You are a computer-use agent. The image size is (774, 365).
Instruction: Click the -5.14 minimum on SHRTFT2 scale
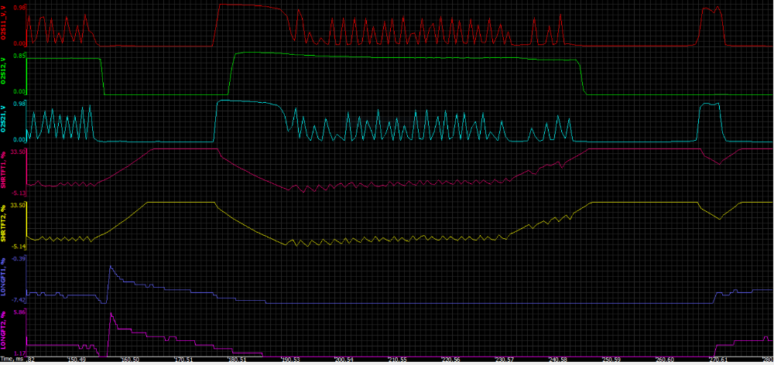tap(18, 246)
